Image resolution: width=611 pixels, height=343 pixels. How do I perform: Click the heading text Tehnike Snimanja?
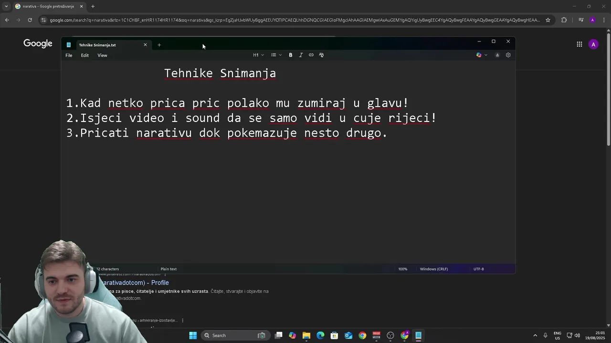tap(220, 73)
